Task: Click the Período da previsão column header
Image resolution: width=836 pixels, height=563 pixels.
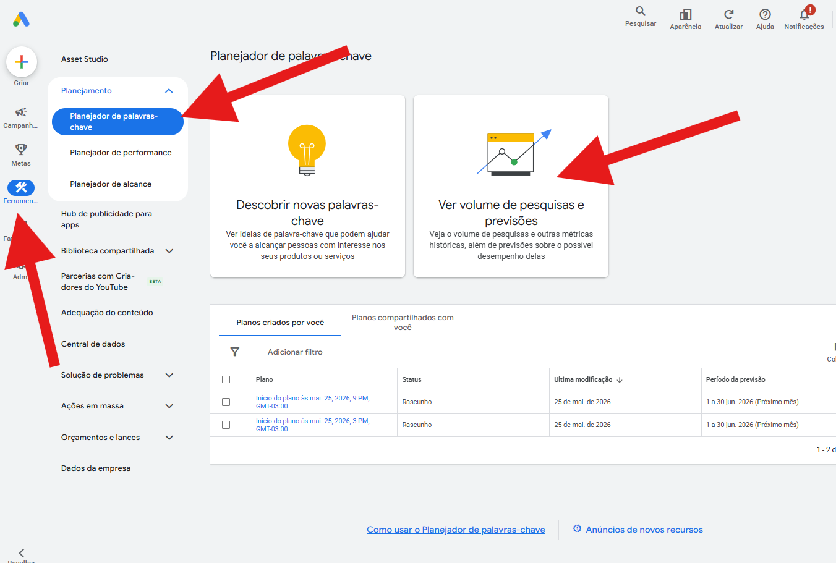Action: point(735,379)
